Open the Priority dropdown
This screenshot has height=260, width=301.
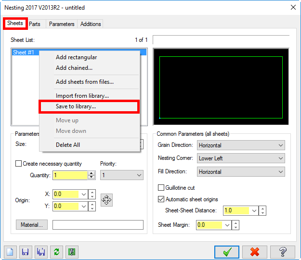pyautogui.click(x=122, y=175)
